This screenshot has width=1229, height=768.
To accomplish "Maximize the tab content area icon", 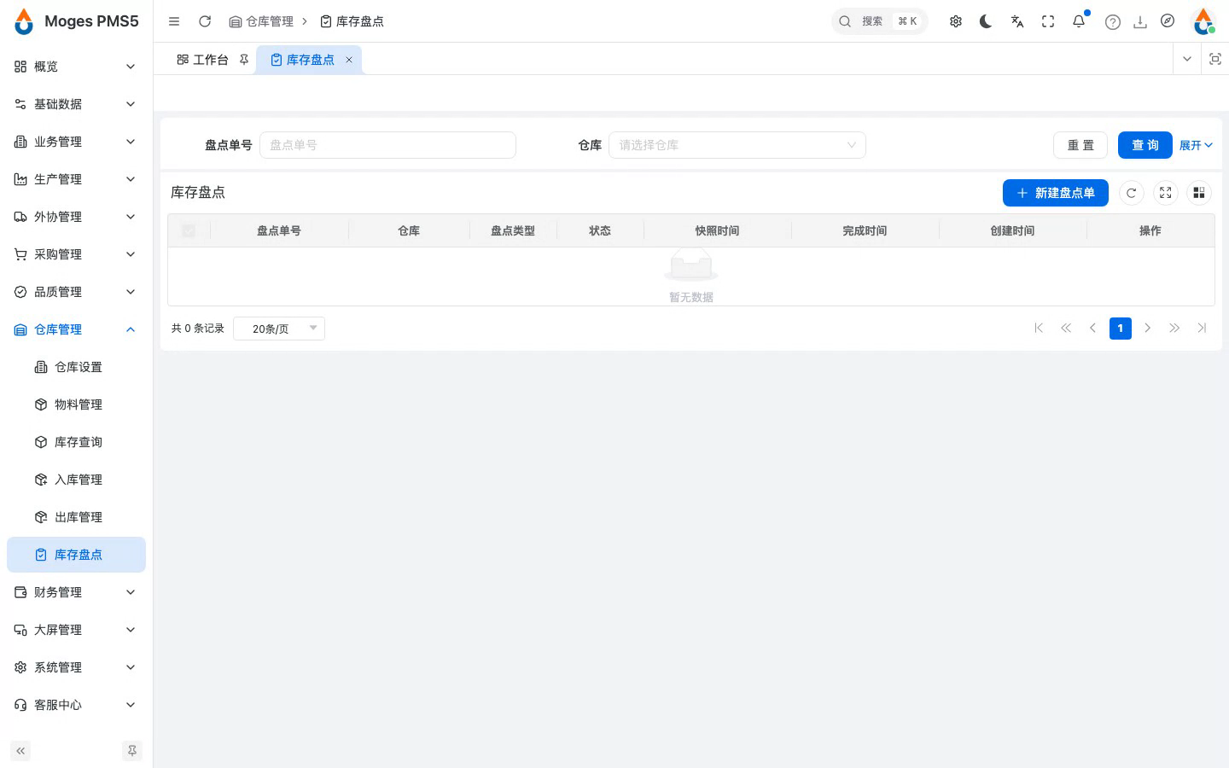I will click(1215, 59).
